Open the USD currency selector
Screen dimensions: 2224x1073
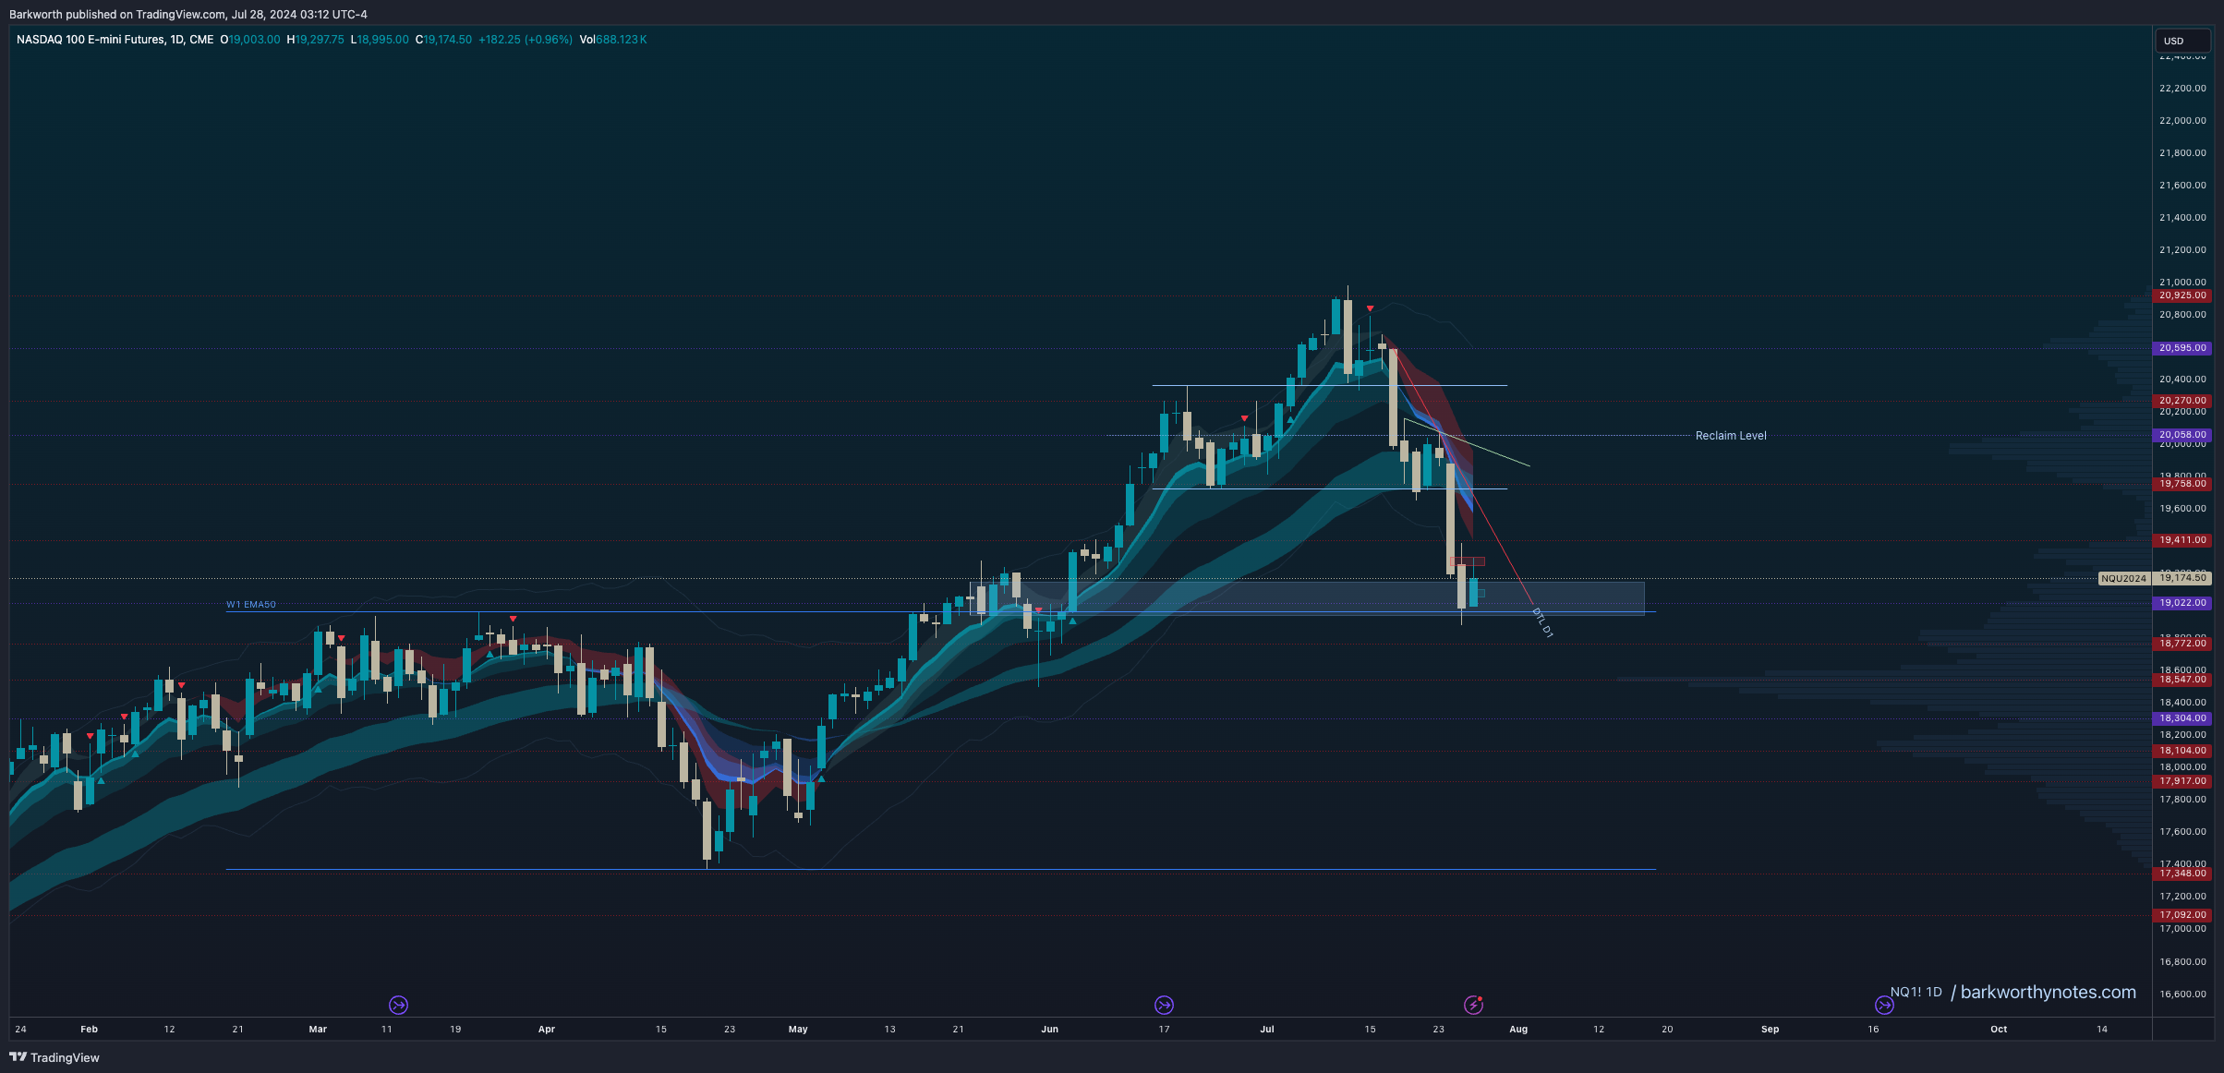2182,41
